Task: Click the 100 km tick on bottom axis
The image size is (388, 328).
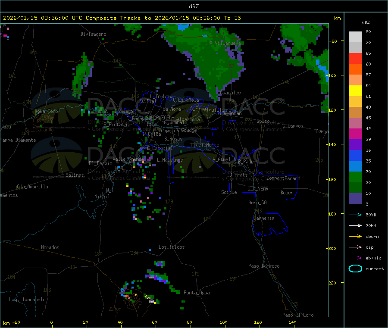Action: [223, 322]
